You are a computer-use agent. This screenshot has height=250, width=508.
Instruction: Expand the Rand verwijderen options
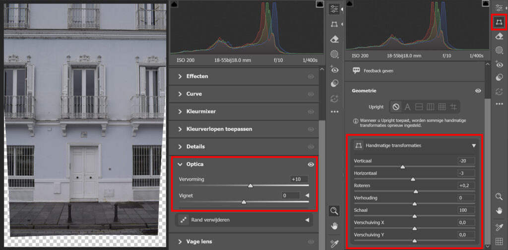click(x=307, y=220)
